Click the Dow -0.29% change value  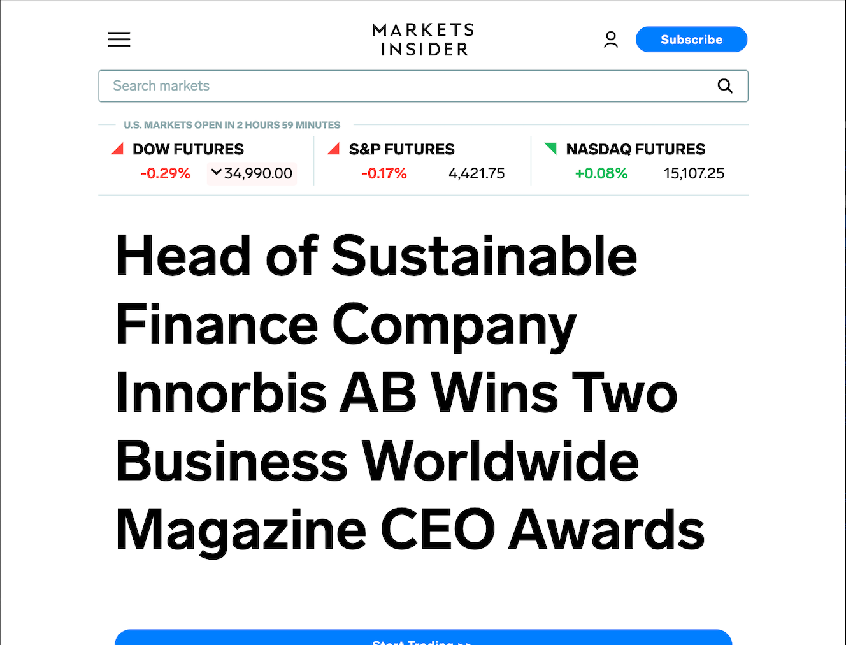coord(166,173)
